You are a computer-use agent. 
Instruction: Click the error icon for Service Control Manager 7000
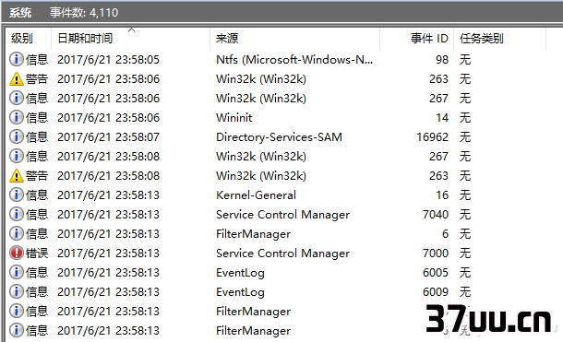coord(17,254)
